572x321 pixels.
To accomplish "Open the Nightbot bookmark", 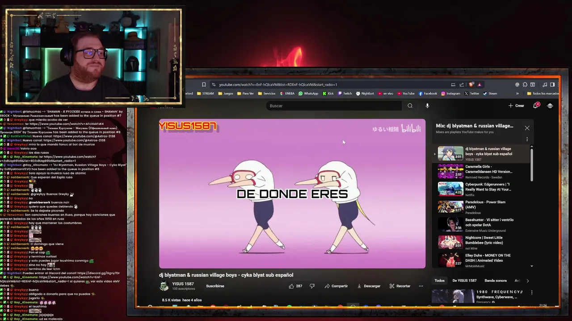I will 365,94.
